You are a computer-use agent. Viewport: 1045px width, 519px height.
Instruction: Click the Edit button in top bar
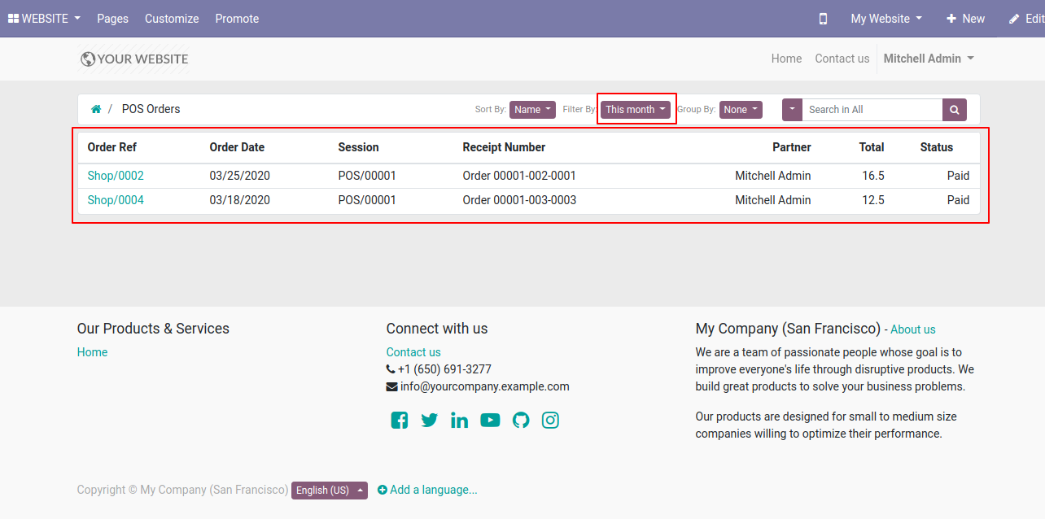click(1026, 19)
